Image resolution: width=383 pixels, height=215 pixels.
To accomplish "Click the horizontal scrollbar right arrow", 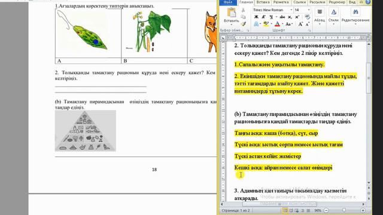I will click(363, 204).
